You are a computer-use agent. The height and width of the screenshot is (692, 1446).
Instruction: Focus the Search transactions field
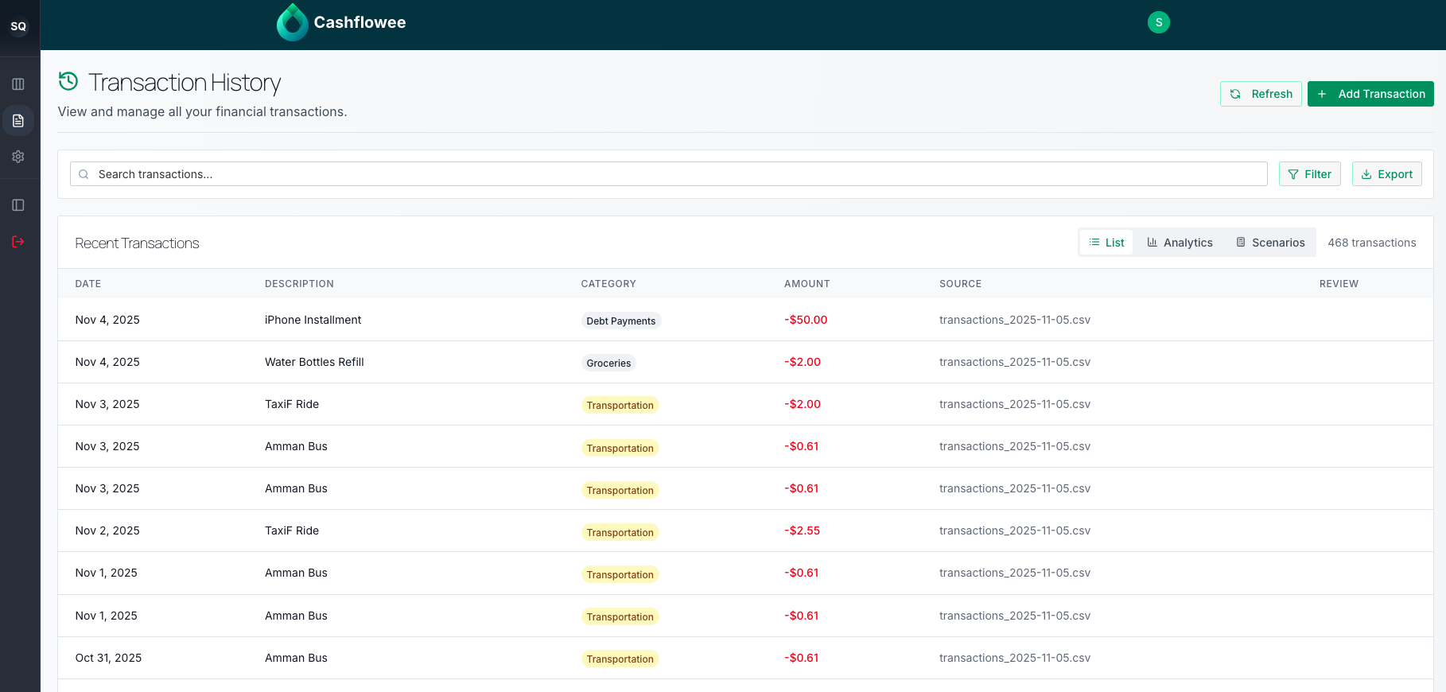tap(668, 174)
